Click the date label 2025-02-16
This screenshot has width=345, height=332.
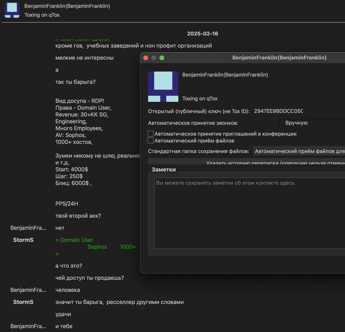tap(202, 34)
